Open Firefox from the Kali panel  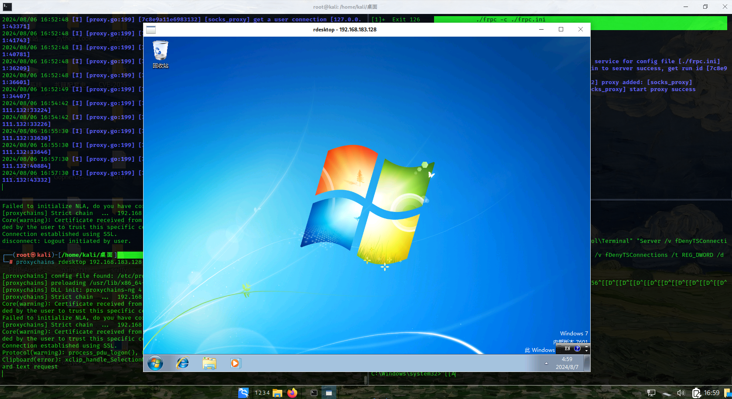point(292,393)
